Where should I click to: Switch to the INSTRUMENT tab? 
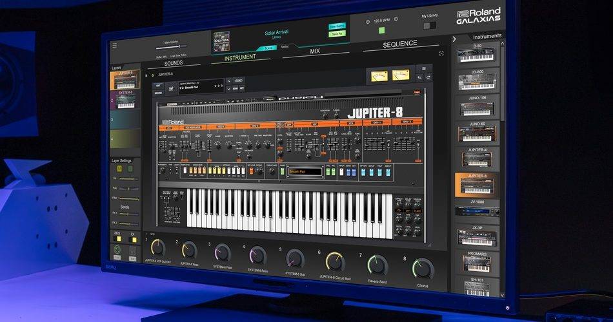[x=240, y=57]
